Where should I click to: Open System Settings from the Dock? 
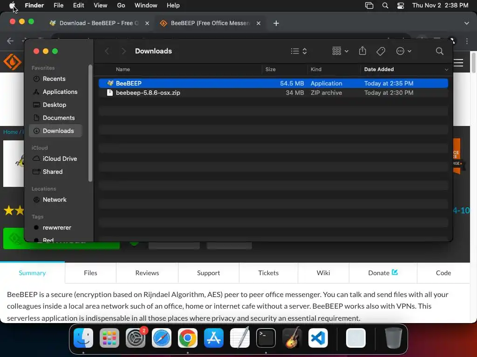(136, 337)
